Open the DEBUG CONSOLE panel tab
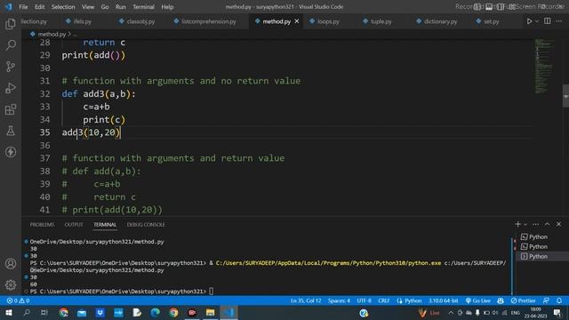The height and width of the screenshot is (320, 569). click(146, 225)
